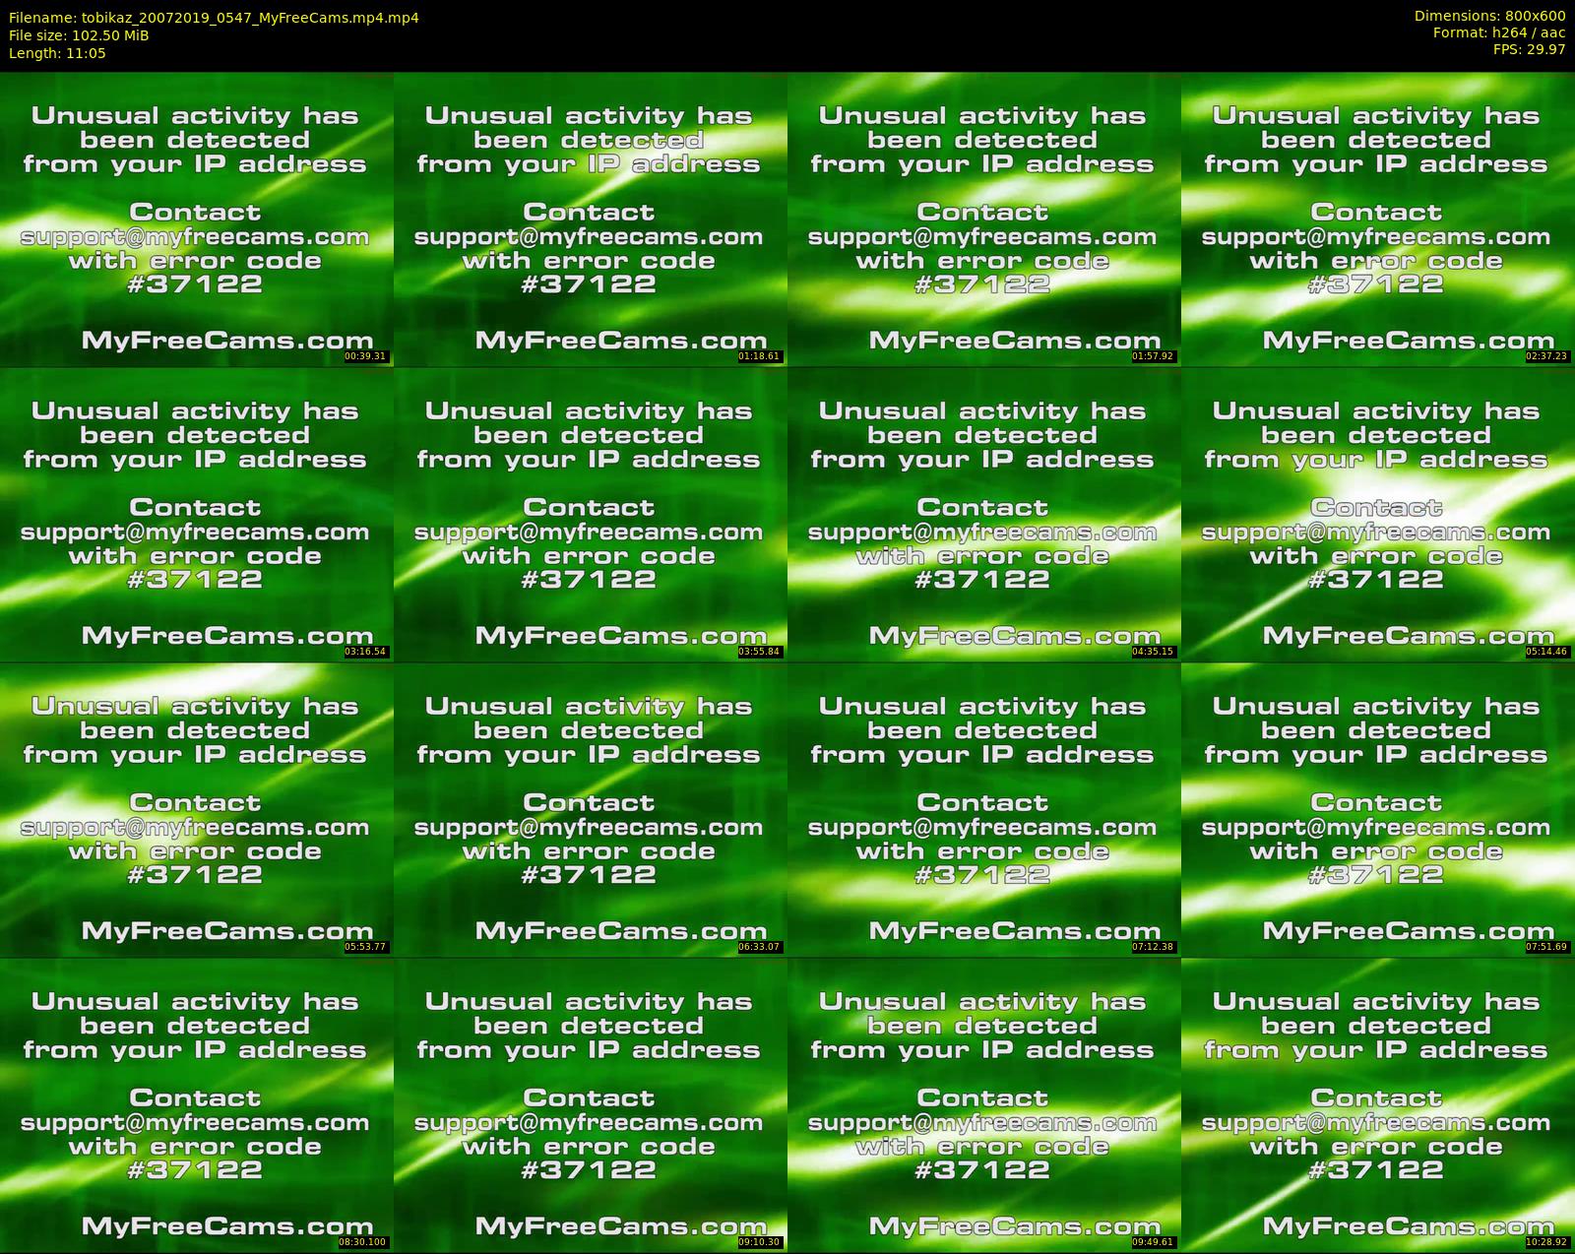Choose the thumbnail stamped 09:49.61
1575x1254 pixels.
[x=984, y=1104]
